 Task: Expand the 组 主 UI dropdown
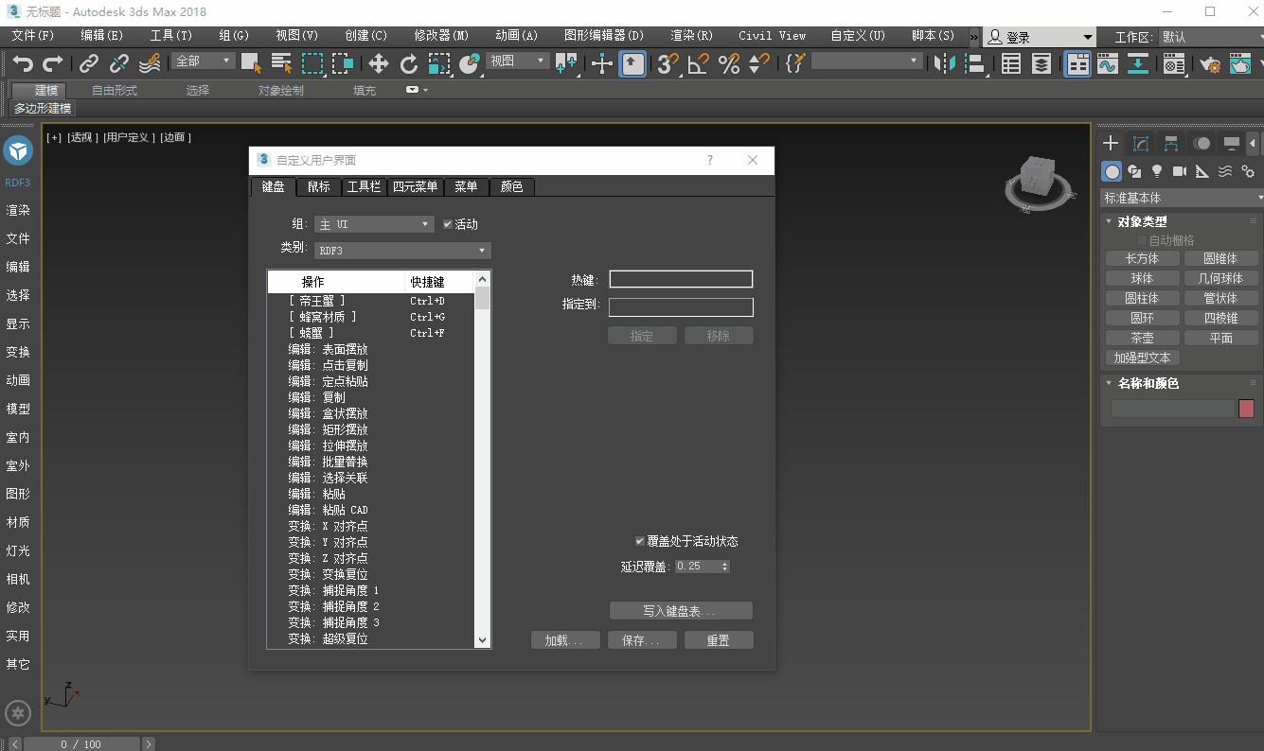click(374, 224)
